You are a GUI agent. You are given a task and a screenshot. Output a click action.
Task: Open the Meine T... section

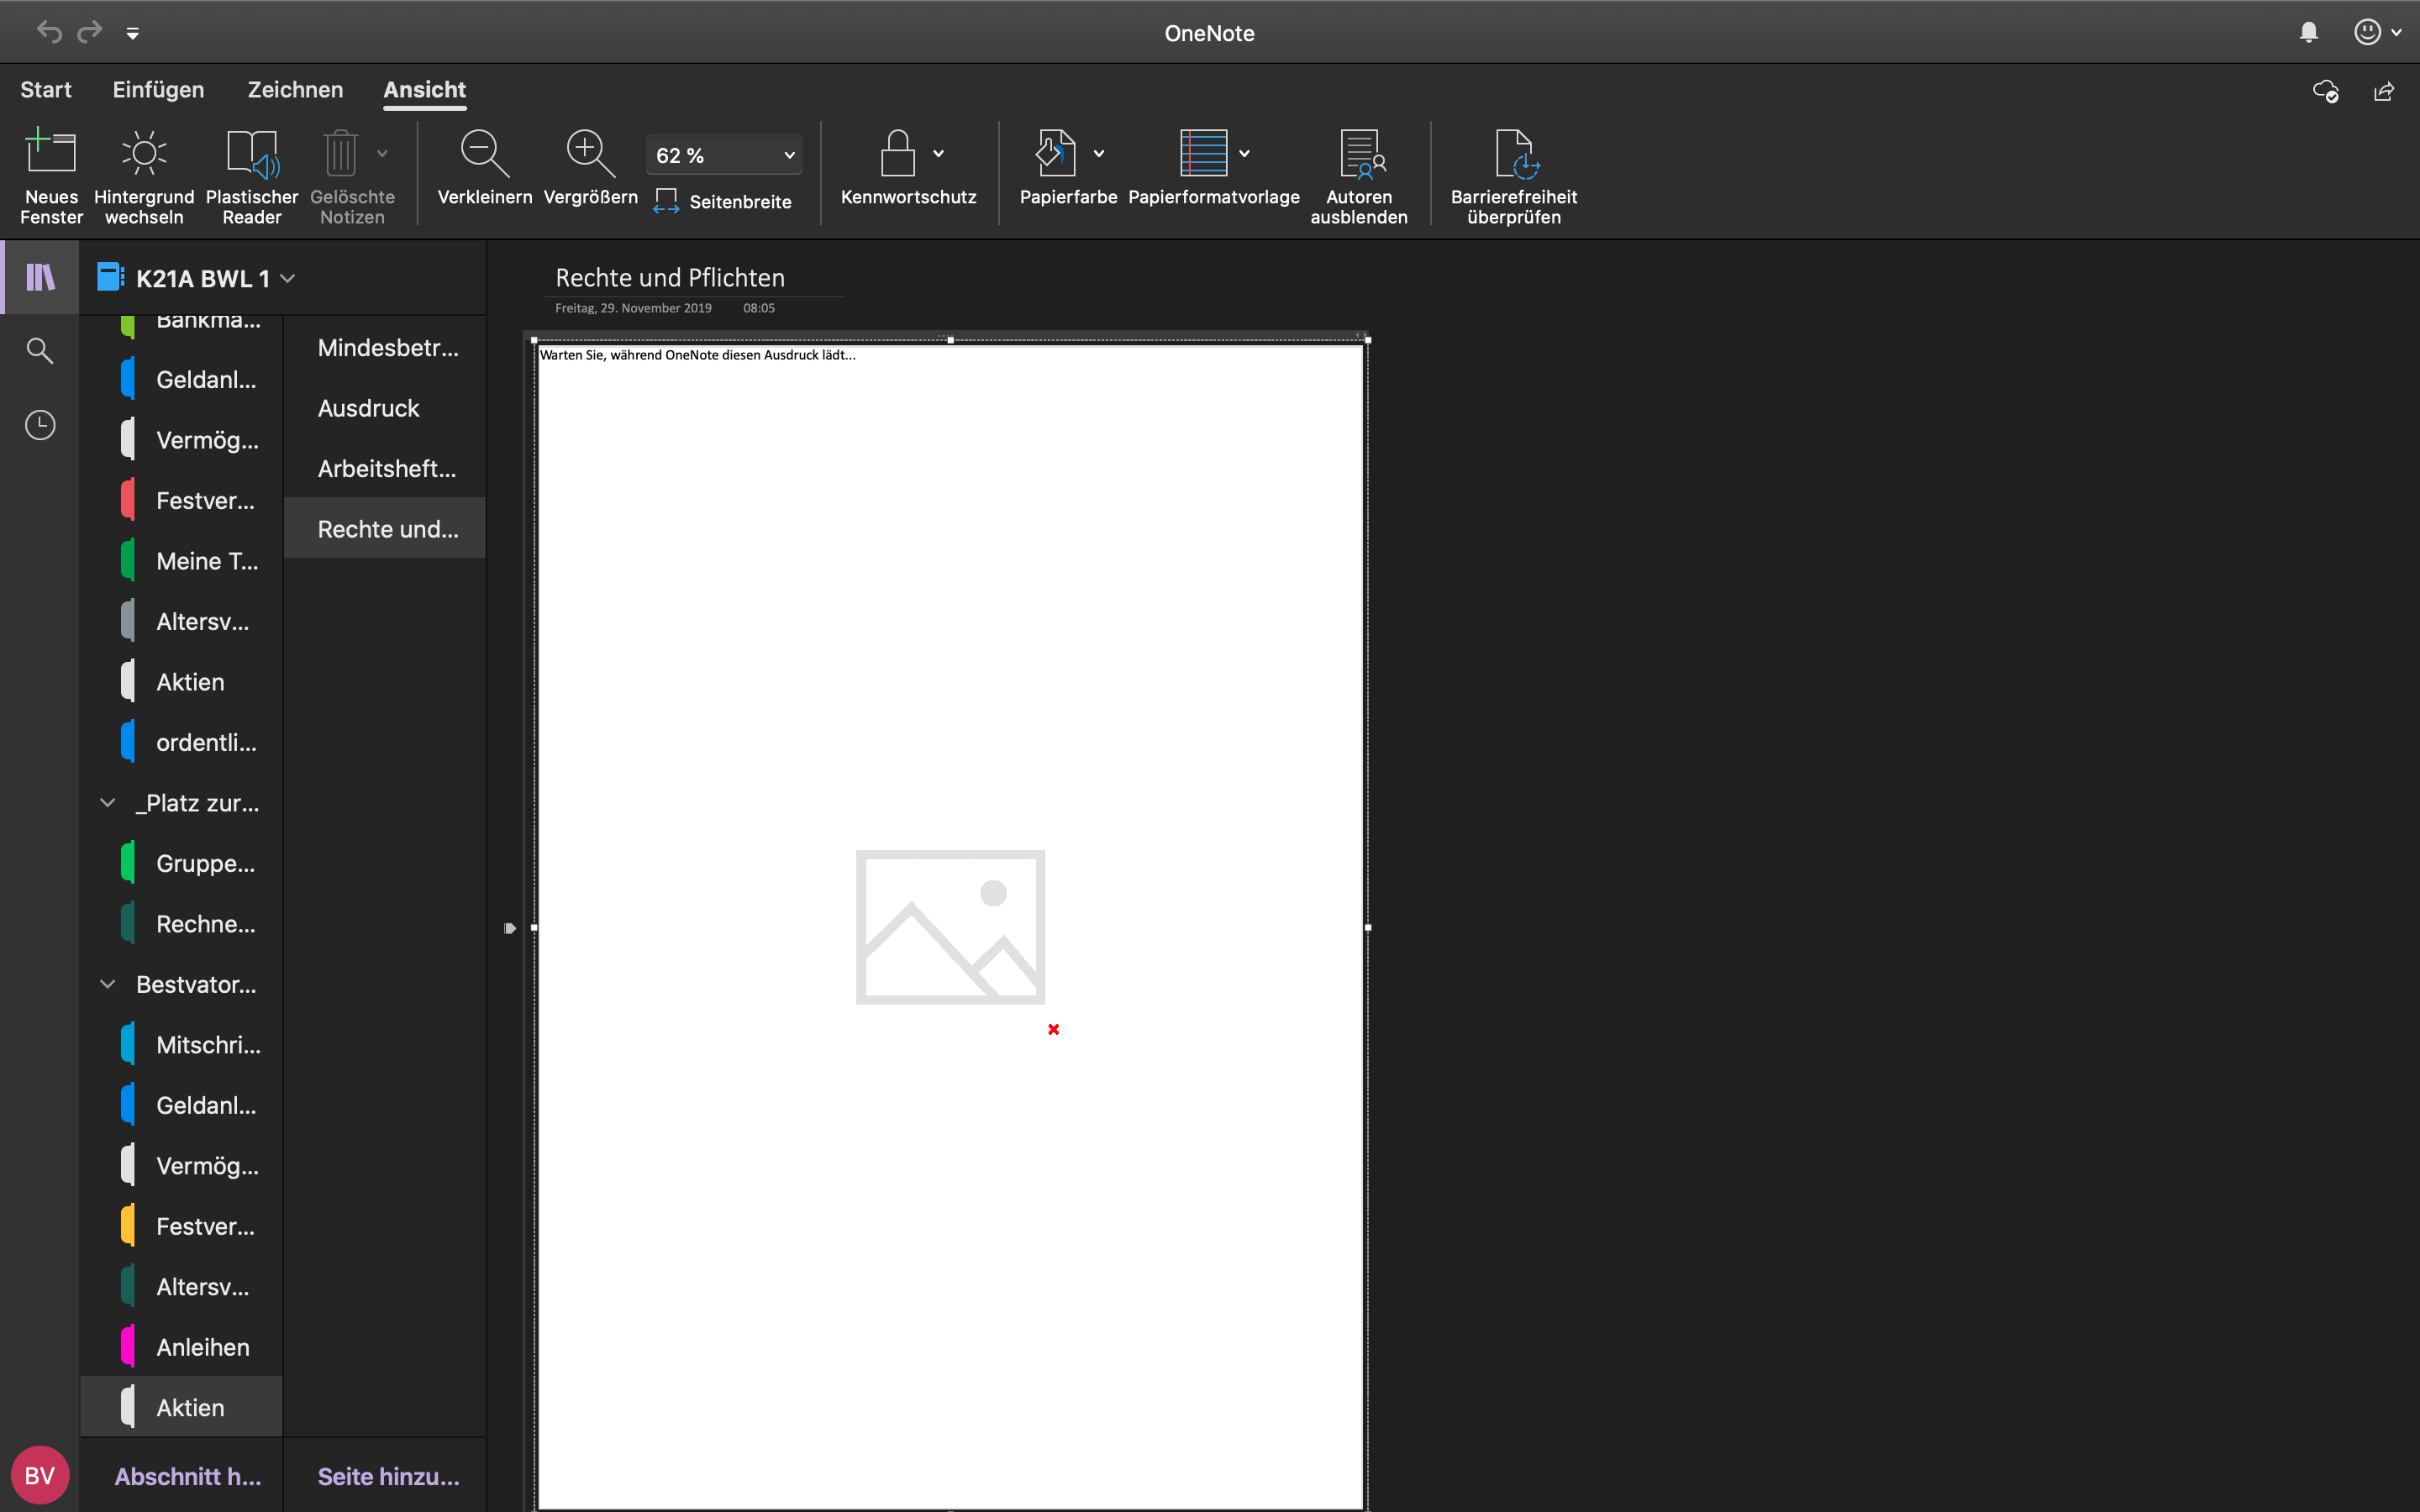181,561
